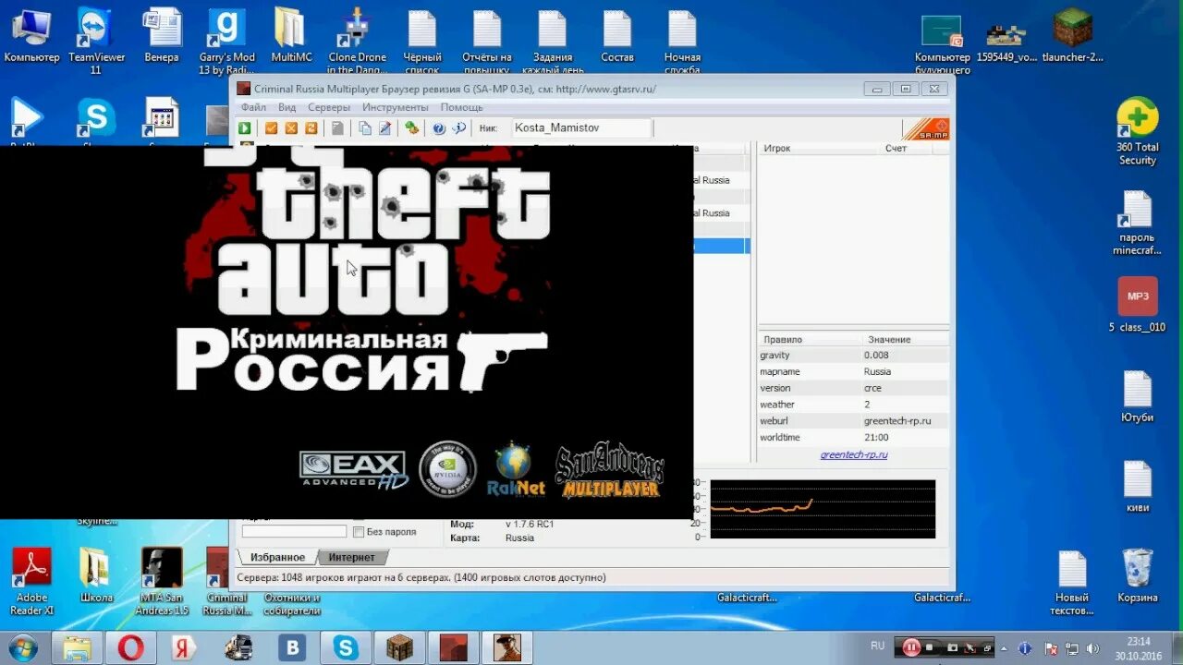The width and height of the screenshot is (1183, 665).
Task: Open Windows Explorer from the taskbar
Action: click(77, 647)
